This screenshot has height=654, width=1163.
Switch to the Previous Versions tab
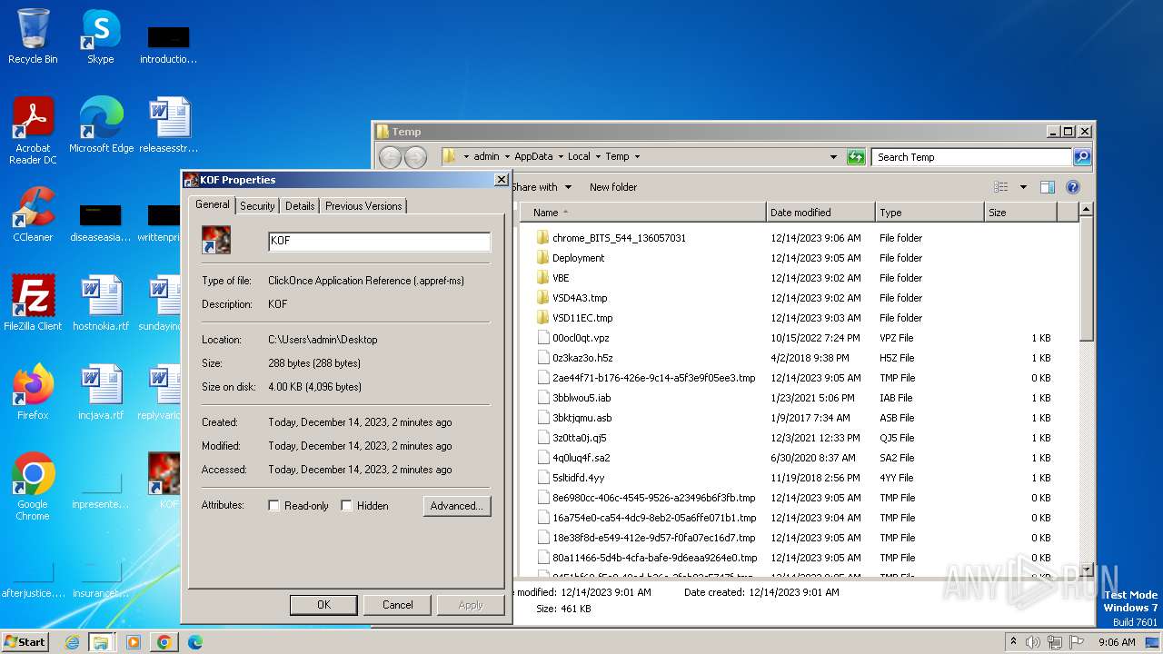pos(363,206)
